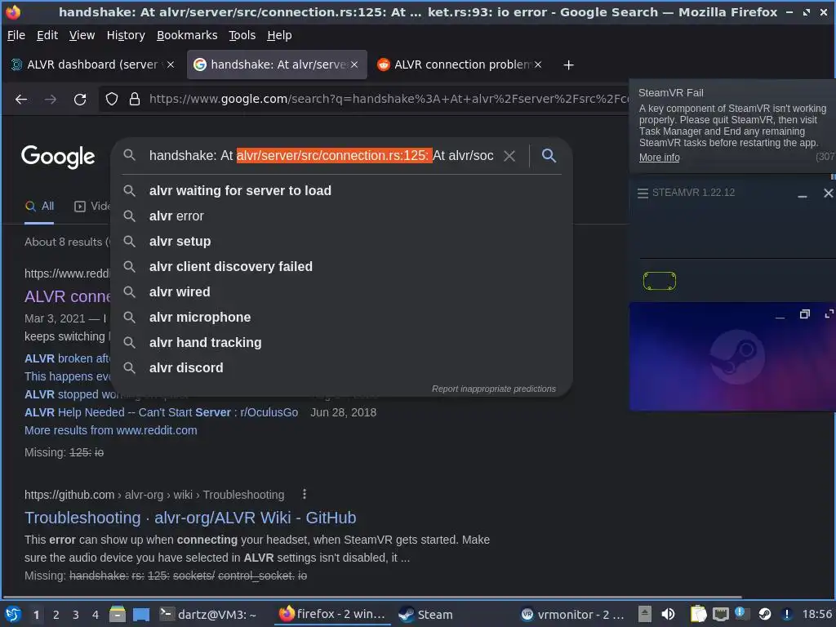
Task: Select the Videos search results tab
Action: click(92, 207)
